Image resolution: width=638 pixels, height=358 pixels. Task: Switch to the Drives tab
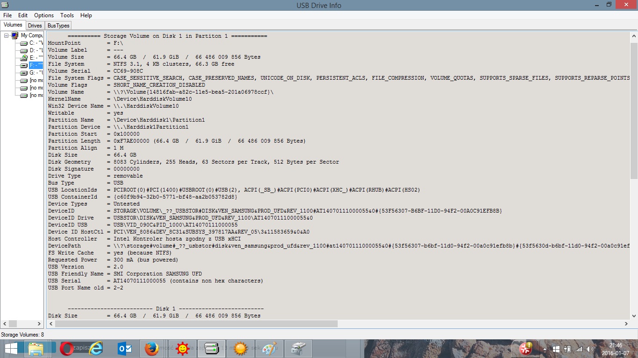point(35,26)
